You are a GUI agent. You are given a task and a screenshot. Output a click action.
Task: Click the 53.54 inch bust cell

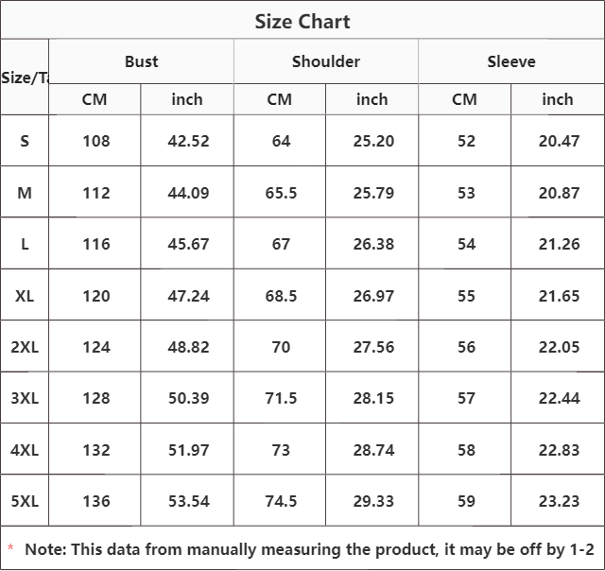tap(187, 501)
